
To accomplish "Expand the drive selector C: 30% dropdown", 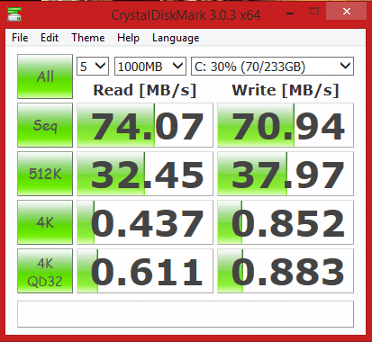I will 272,67.
